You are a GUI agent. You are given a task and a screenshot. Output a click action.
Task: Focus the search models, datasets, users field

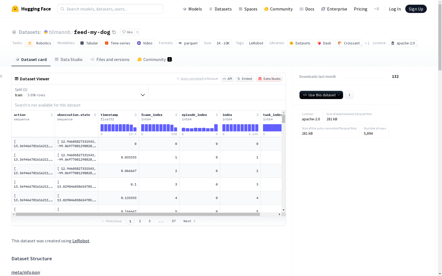point(110,9)
